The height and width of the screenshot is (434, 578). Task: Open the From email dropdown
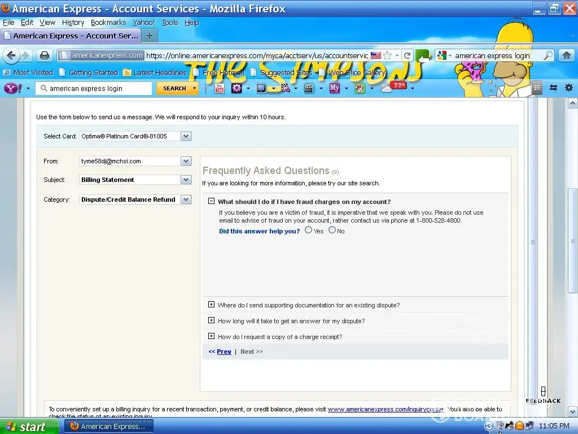point(186,161)
